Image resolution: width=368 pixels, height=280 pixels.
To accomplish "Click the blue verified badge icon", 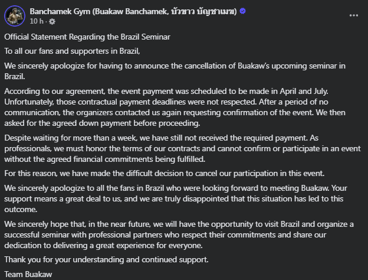I will click(x=242, y=11).
